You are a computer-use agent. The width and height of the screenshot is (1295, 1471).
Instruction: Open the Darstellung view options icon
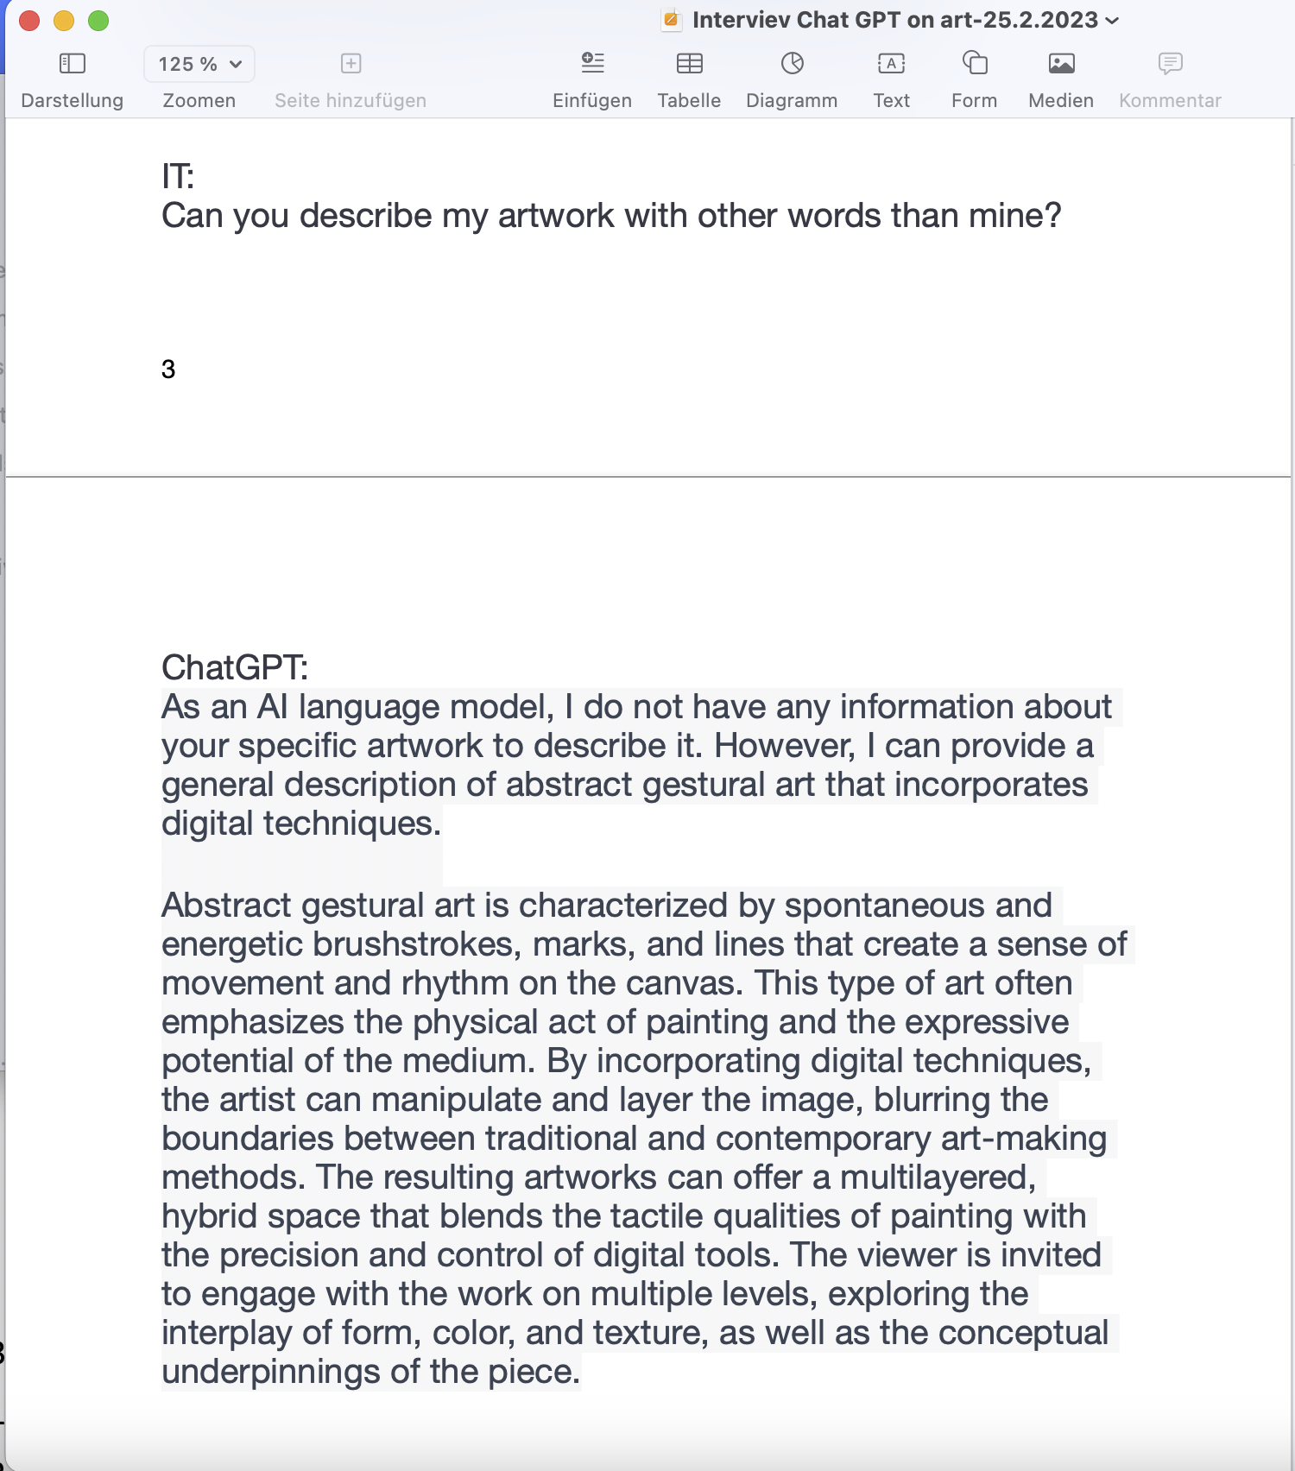[72, 63]
